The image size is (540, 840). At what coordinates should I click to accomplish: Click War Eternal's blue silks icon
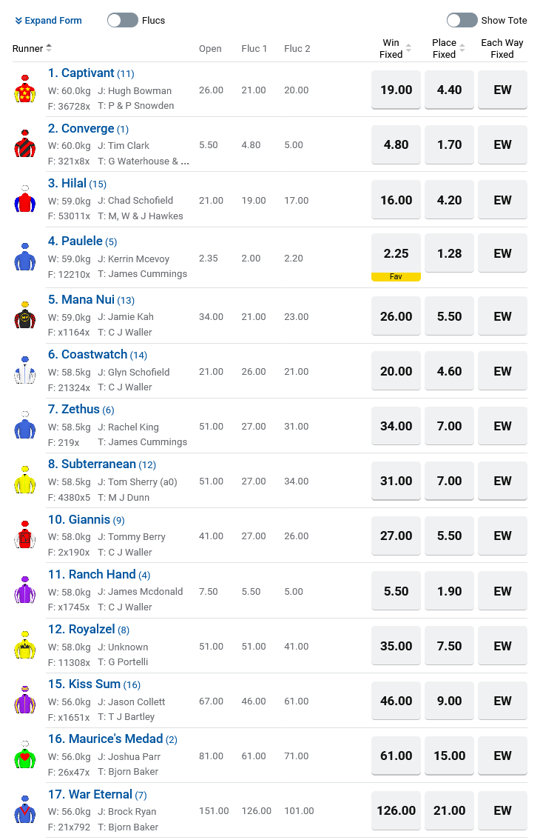click(x=25, y=810)
